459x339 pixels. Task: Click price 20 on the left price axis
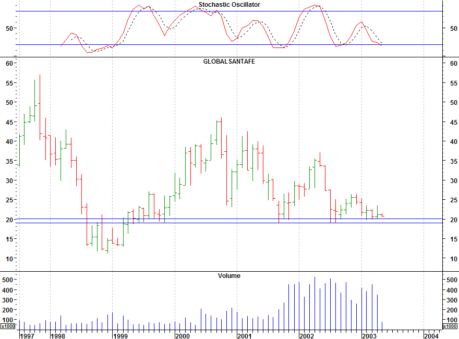click(9, 220)
